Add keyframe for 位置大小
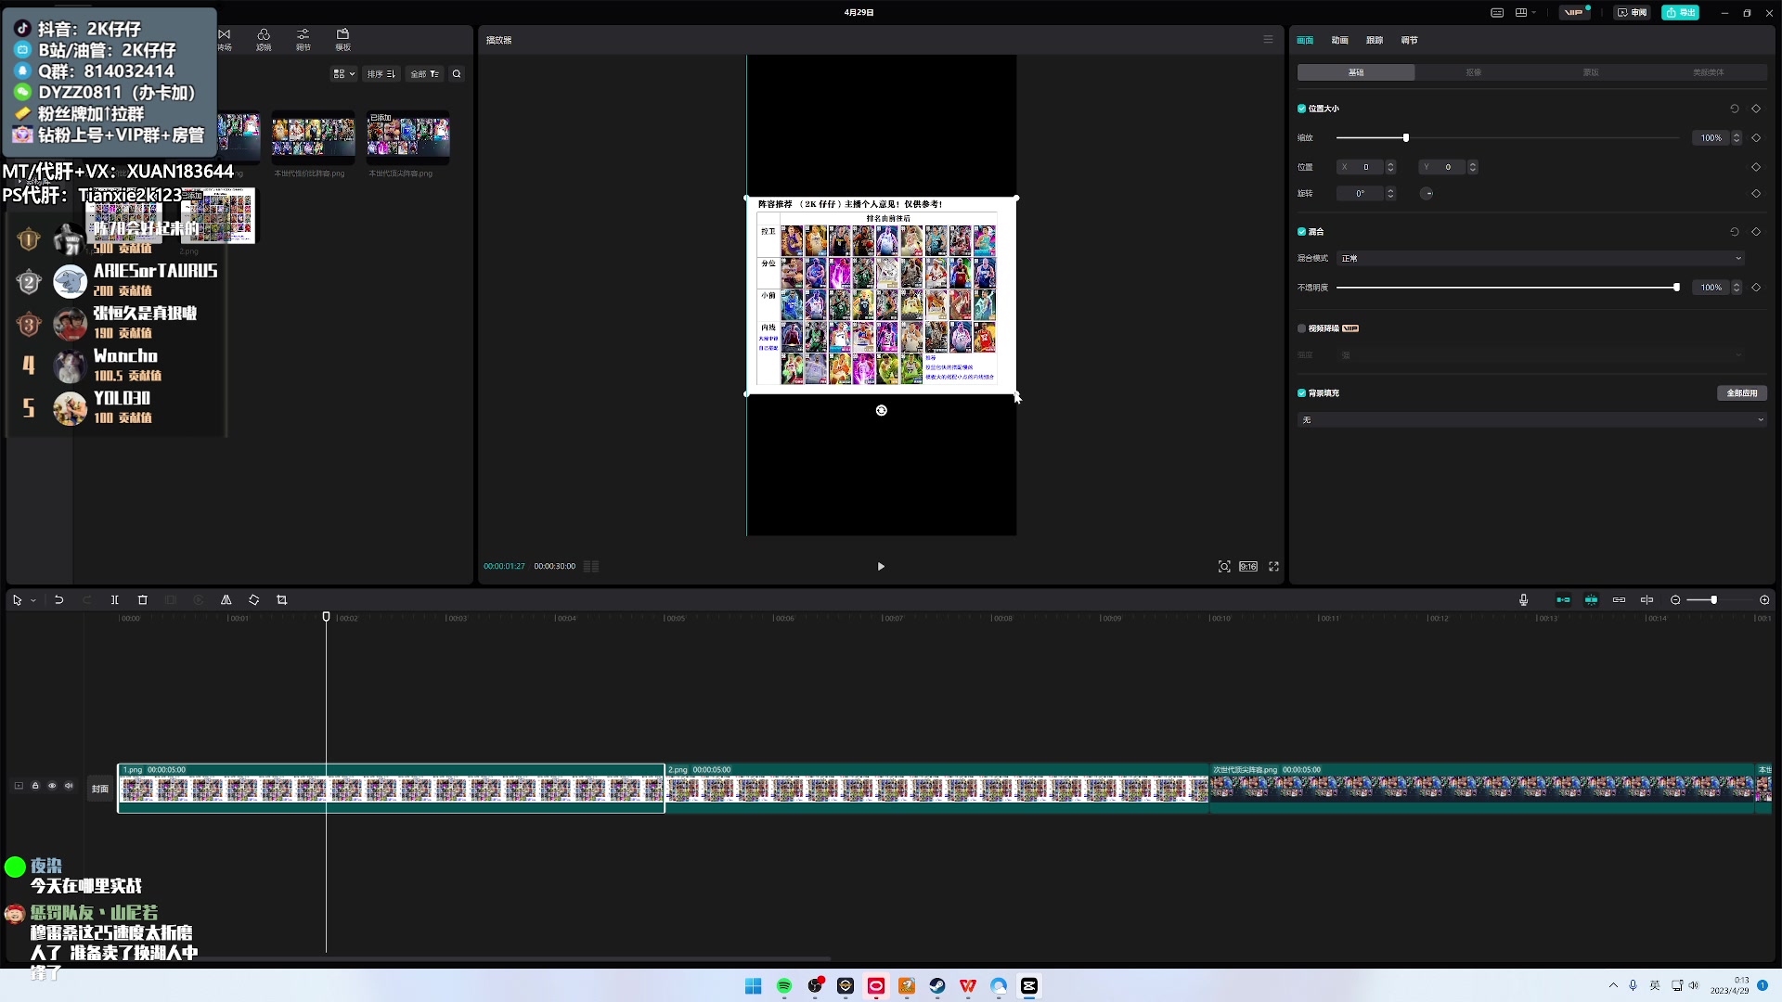Viewport: 1782px width, 1002px height. coord(1756,109)
